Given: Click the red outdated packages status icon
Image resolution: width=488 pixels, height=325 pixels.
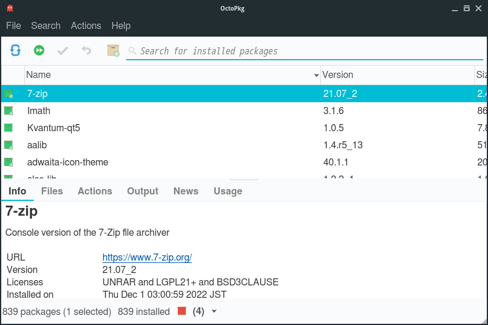Looking at the screenshot, I should (182, 311).
